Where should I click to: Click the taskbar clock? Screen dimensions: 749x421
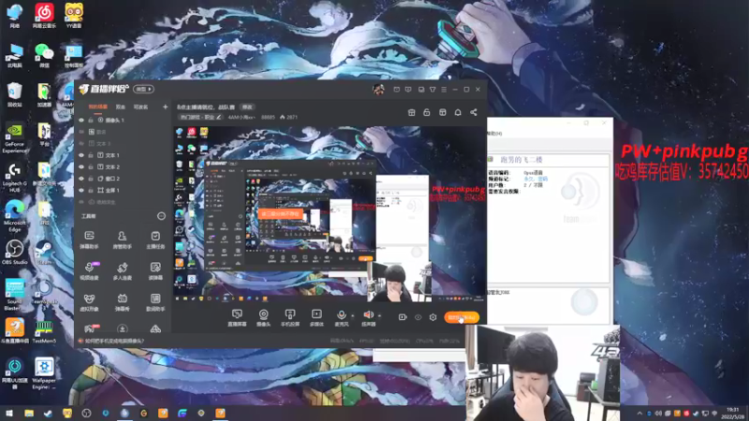pos(733,413)
